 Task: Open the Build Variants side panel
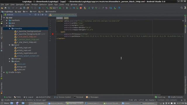point(1,73)
